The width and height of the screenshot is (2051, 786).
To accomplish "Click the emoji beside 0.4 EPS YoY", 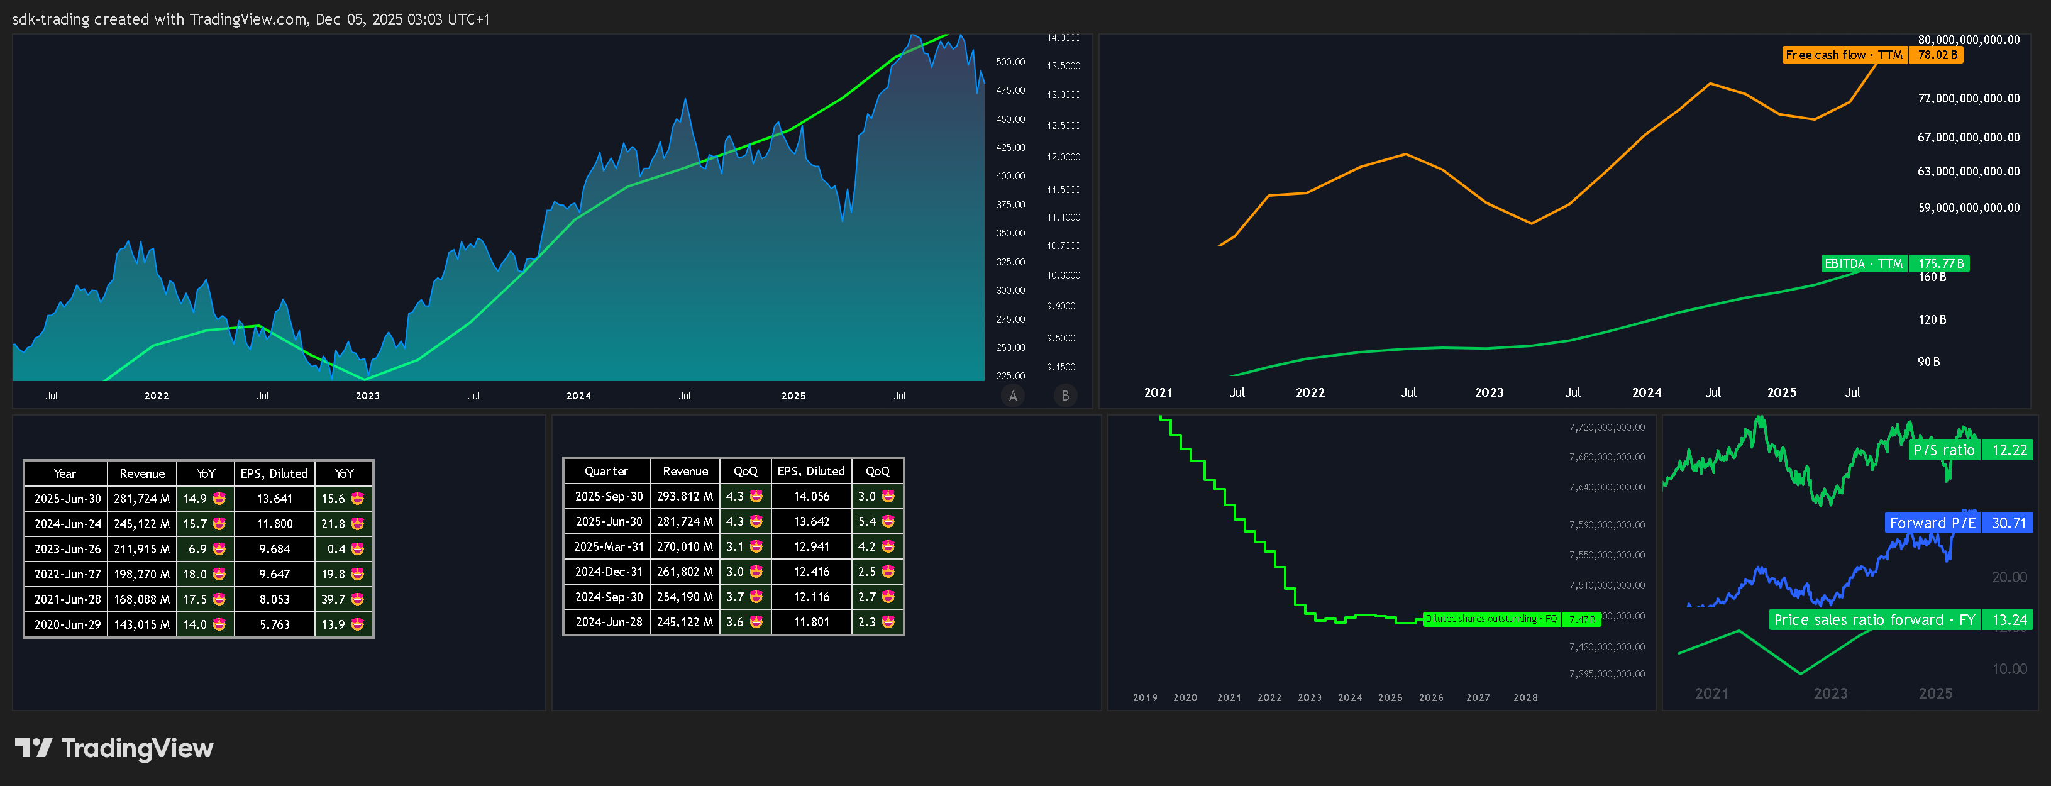I will (358, 549).
